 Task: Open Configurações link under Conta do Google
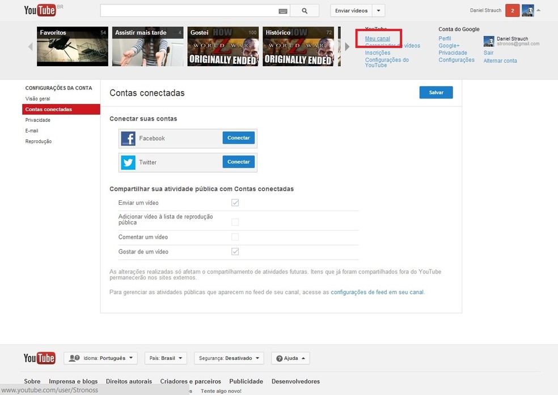[456, 59]
